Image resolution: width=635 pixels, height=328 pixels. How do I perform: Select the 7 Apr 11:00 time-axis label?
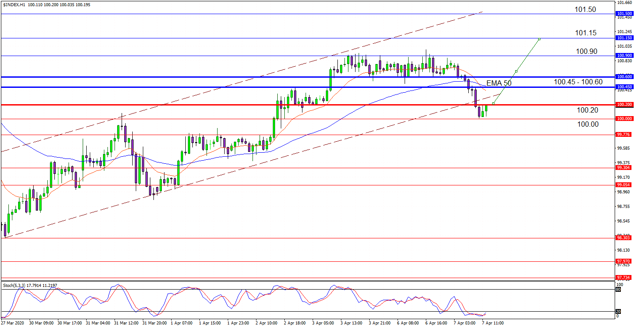click(x=493, y=323)
